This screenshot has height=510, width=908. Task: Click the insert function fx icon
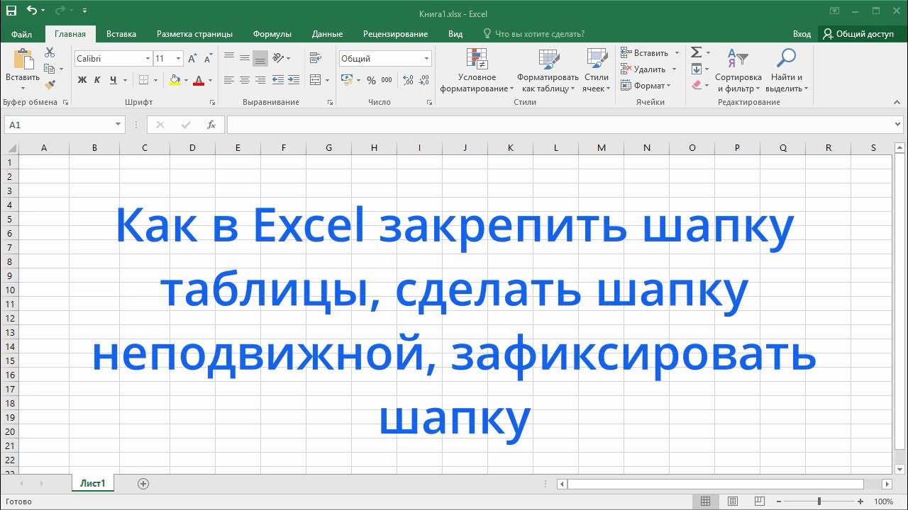coord(211,125)
